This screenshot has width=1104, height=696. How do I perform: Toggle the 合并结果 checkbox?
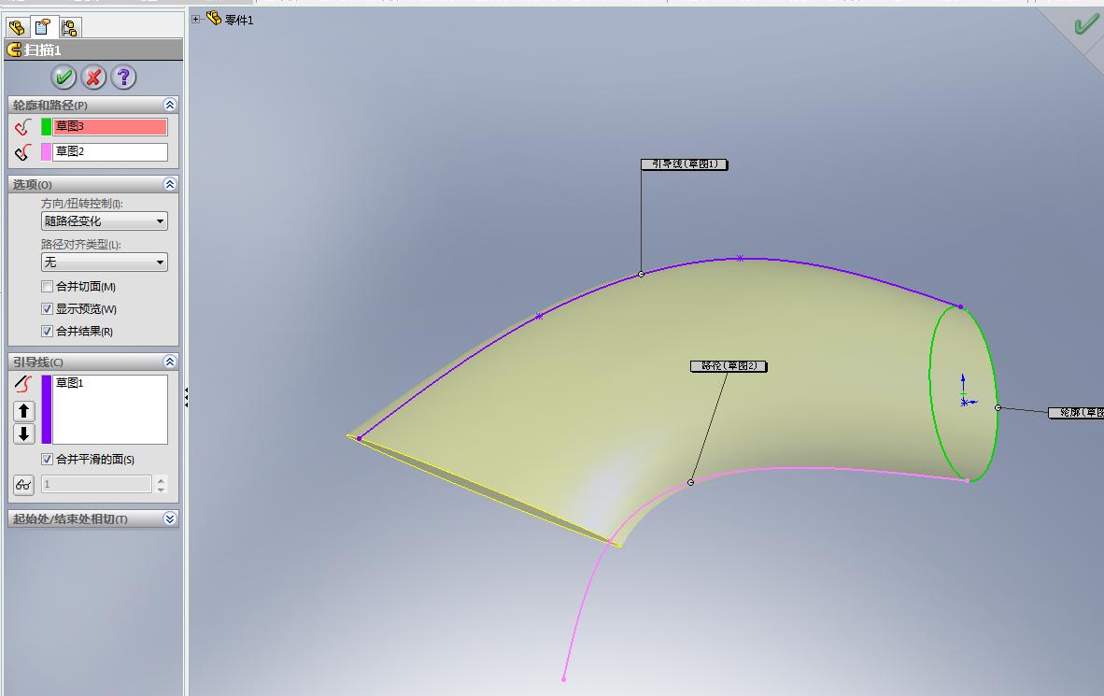[48, 331]
